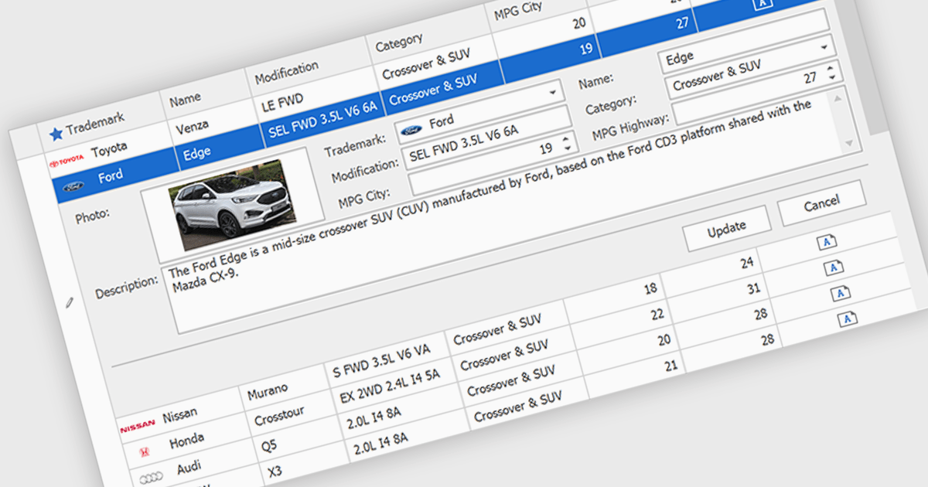Screen dimensions: 928x487
Task: Click the memo scrollbar's down arrow
Action: point(850,144)
